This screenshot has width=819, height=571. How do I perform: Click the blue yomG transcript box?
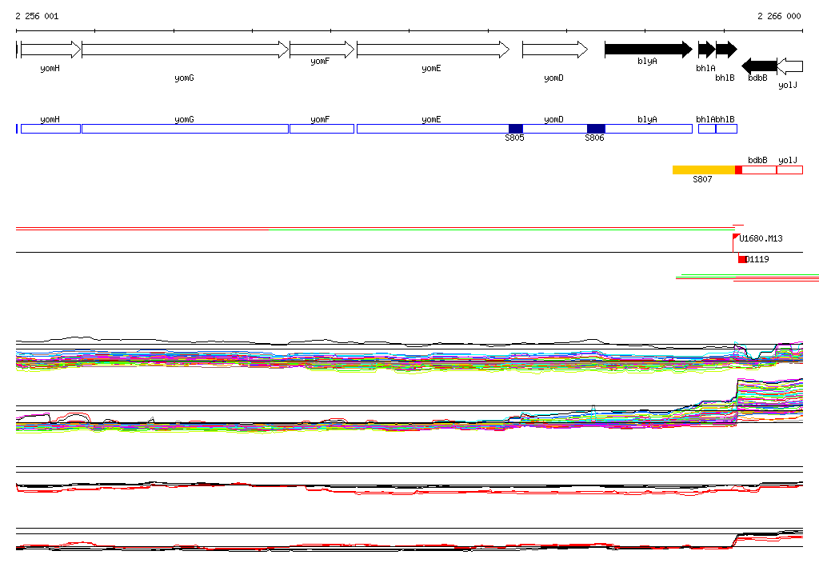coord(185,129)
